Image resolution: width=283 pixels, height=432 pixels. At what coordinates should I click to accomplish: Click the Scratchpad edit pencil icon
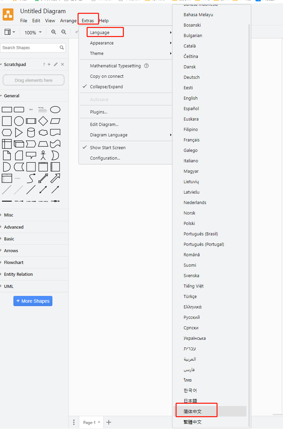pyautogui.click(x=56, y=64)
